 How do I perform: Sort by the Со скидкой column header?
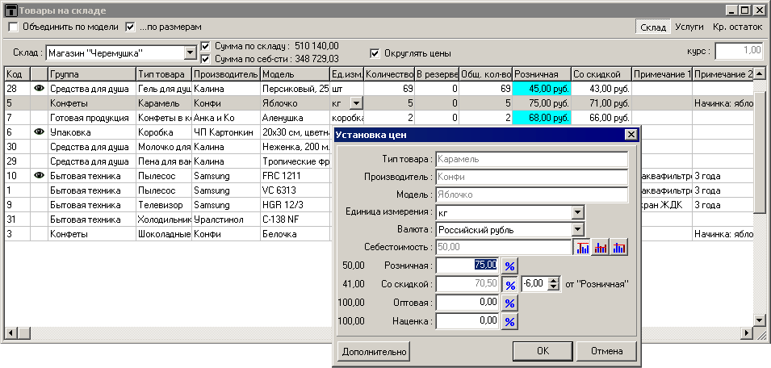tap(601, 74)
